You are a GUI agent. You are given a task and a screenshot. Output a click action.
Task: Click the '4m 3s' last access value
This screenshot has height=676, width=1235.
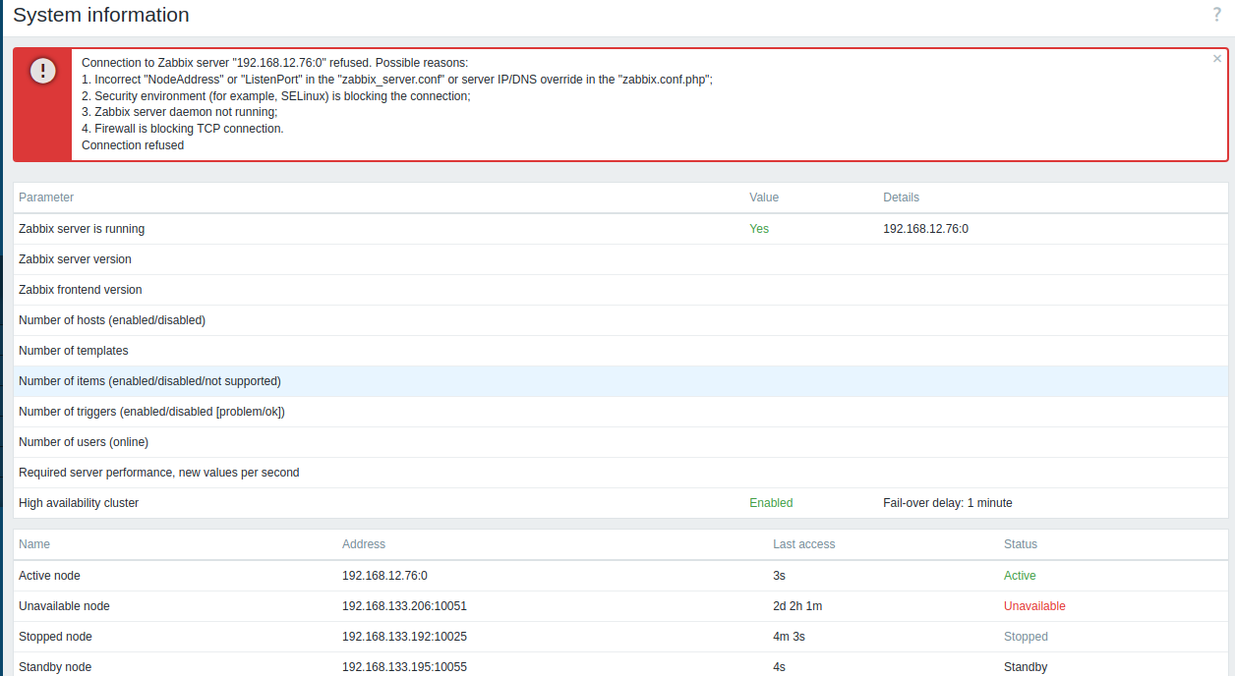click(789, 637)
